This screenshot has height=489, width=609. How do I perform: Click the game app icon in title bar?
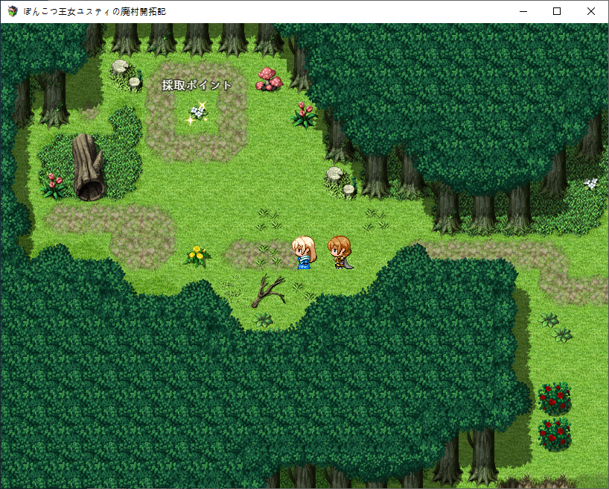tap(13, 11)
